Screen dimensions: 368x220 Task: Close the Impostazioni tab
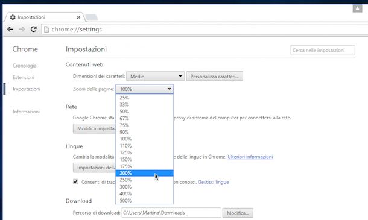[78, 17]
